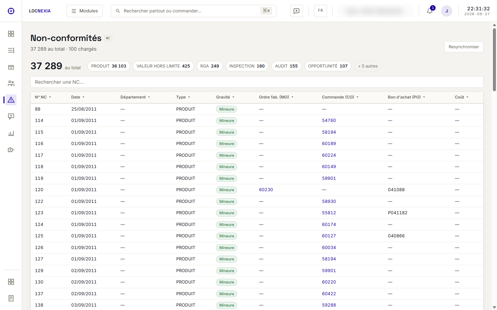Click the page vertical scrollbar

pos(494,59)
